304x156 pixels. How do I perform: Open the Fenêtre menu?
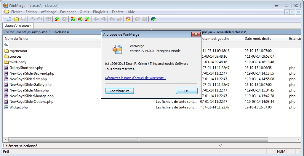point(118,12)
